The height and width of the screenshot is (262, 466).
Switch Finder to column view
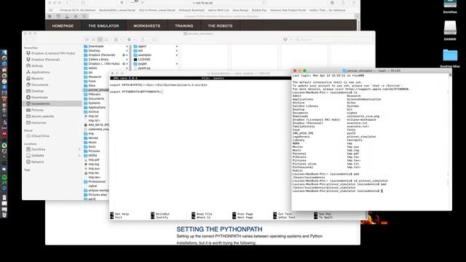pos(100,39)
